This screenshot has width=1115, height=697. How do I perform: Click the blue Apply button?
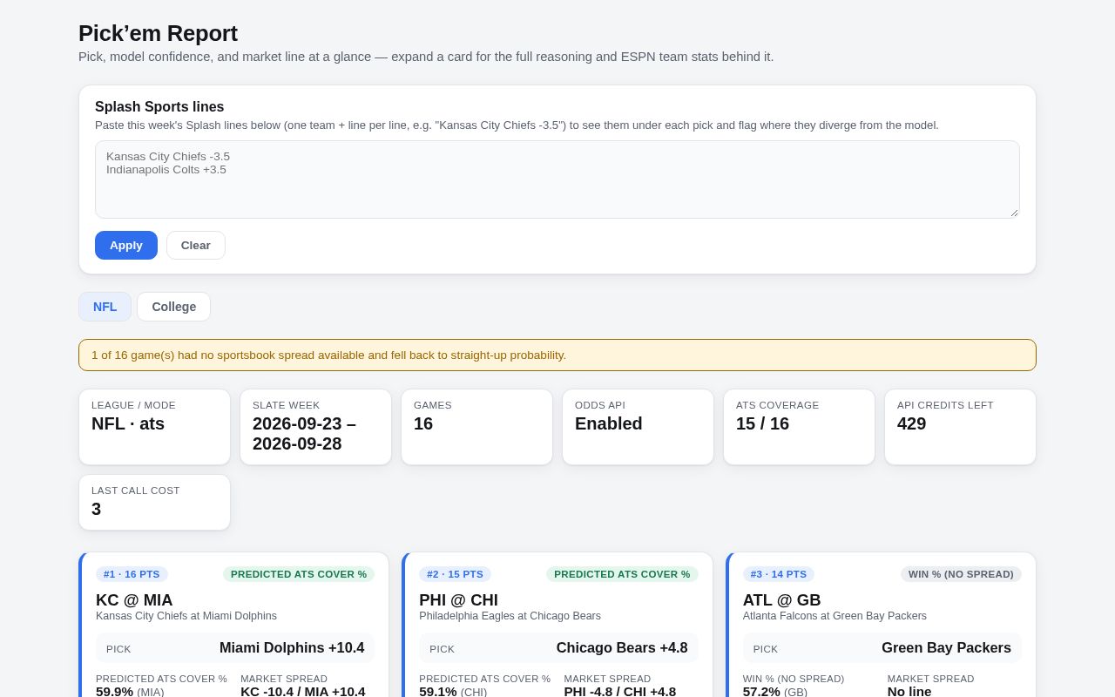click(126, 245)
